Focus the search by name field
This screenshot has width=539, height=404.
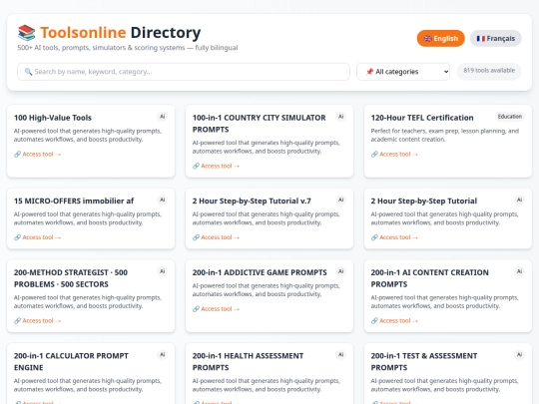point(184,72)
